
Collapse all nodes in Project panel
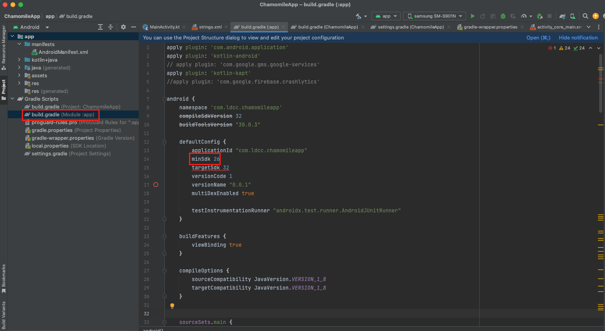click(111, 27)
